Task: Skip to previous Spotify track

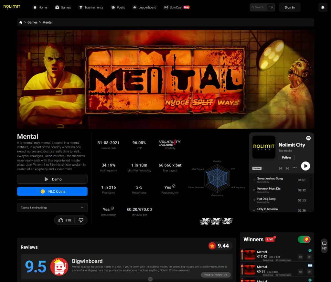Action: pyautogui.click(x=281, y=168)
